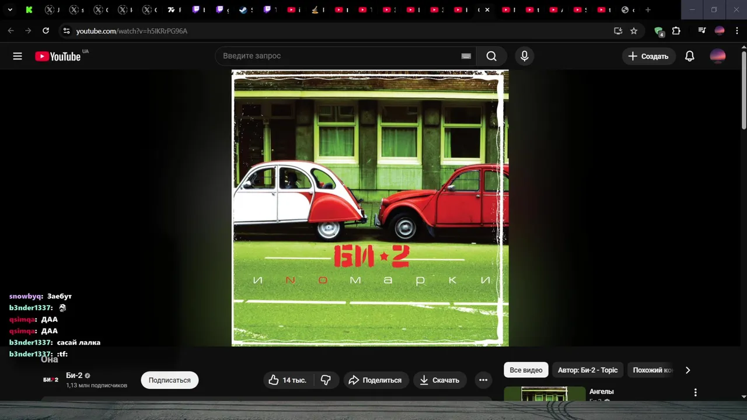The height and width of the screenshot is (420, 747).
Task: Switch to the 7TV tab
Action: tap(171, 10)
